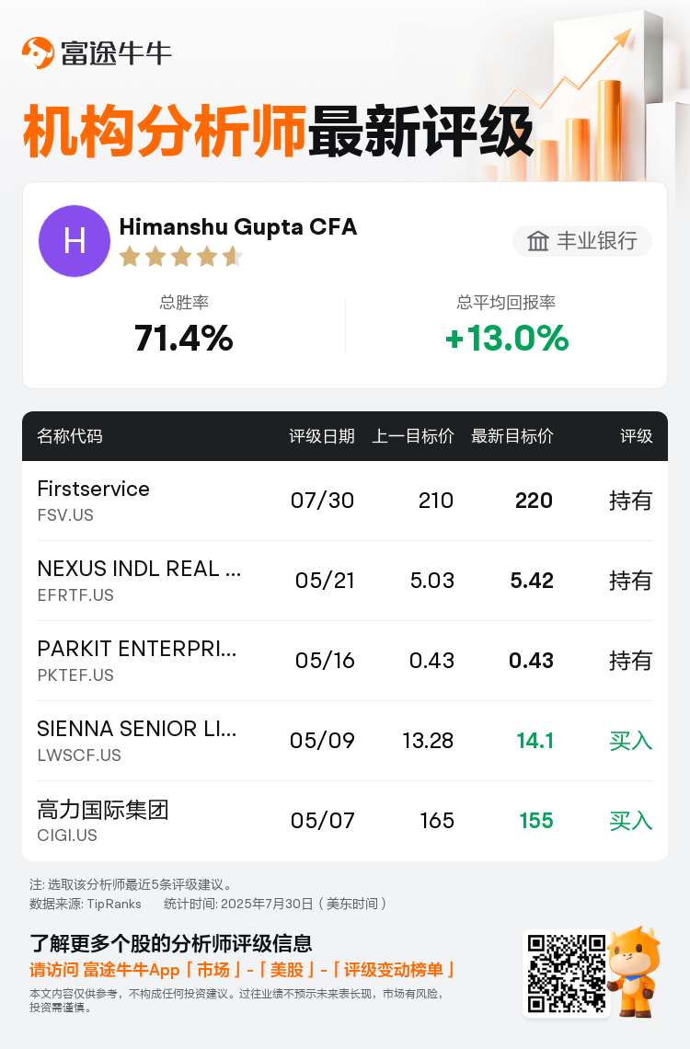This screenshot has width=690, height=1049.
Task: Select PARKIT ENTERPRI PKTEF.US entry
Action: 137,660
